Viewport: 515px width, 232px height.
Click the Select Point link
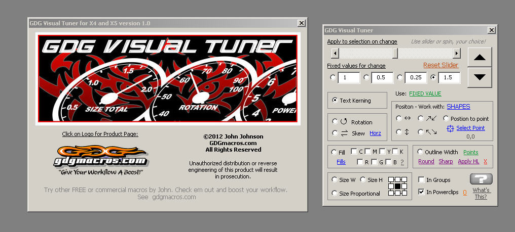point(470,128)
